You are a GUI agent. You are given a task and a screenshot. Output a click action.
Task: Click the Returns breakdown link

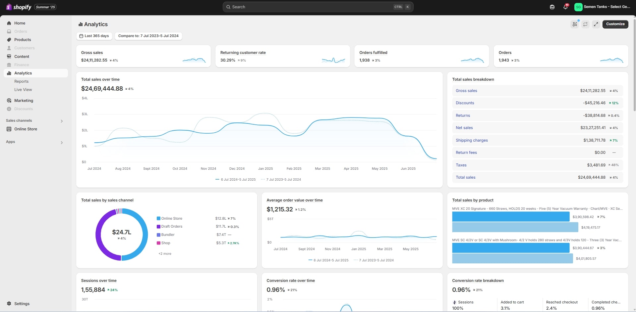coord(463,115)
